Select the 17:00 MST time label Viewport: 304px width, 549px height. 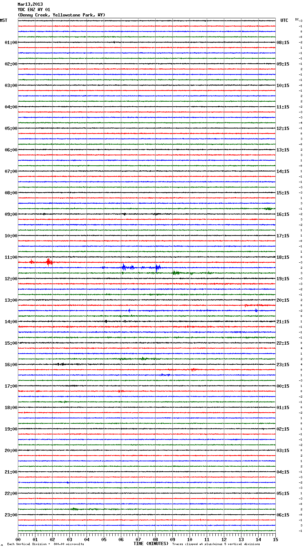(11, 386)
